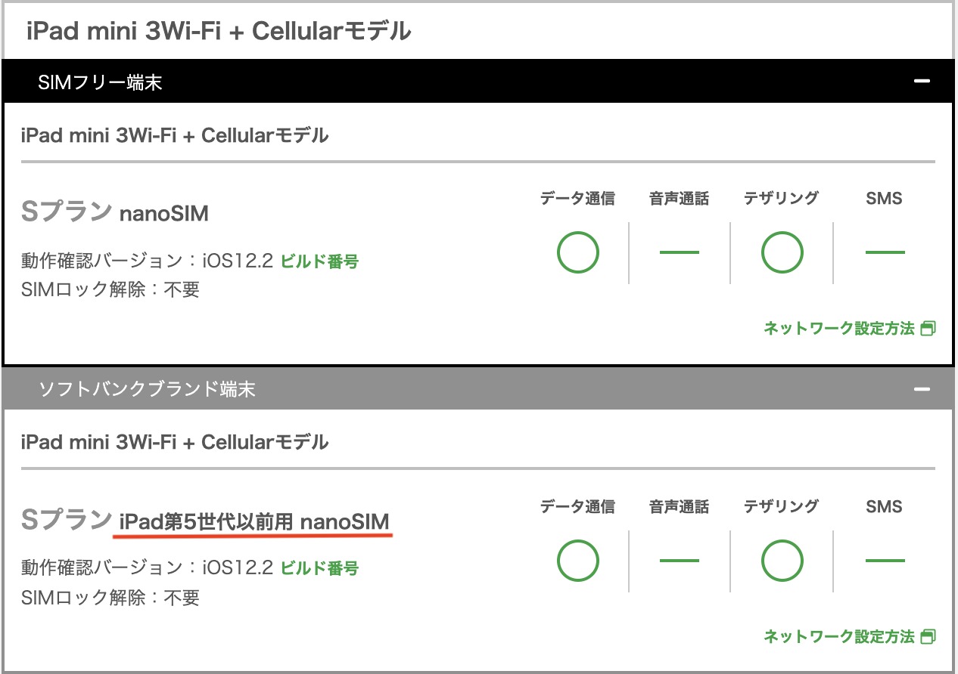Click データ通信 circle icon in ソフトバンクブランド端末

[577, 561]
